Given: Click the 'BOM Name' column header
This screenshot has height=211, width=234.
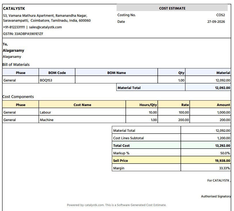Looking at the screenshot, I should pyautogui.click(x=117, y=73).
